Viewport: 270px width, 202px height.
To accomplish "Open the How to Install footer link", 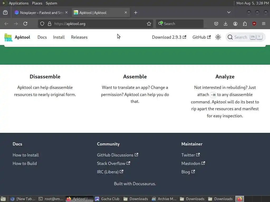I will [26, 155].
